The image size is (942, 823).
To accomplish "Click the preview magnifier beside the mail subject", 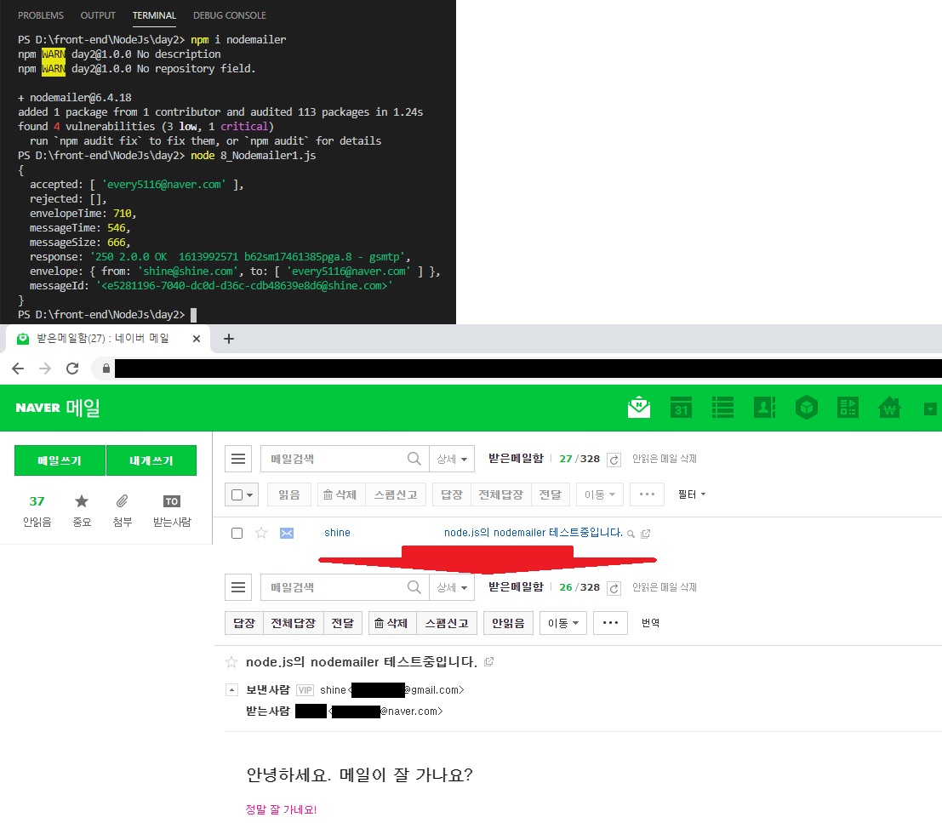I will [x=631, y=534].
